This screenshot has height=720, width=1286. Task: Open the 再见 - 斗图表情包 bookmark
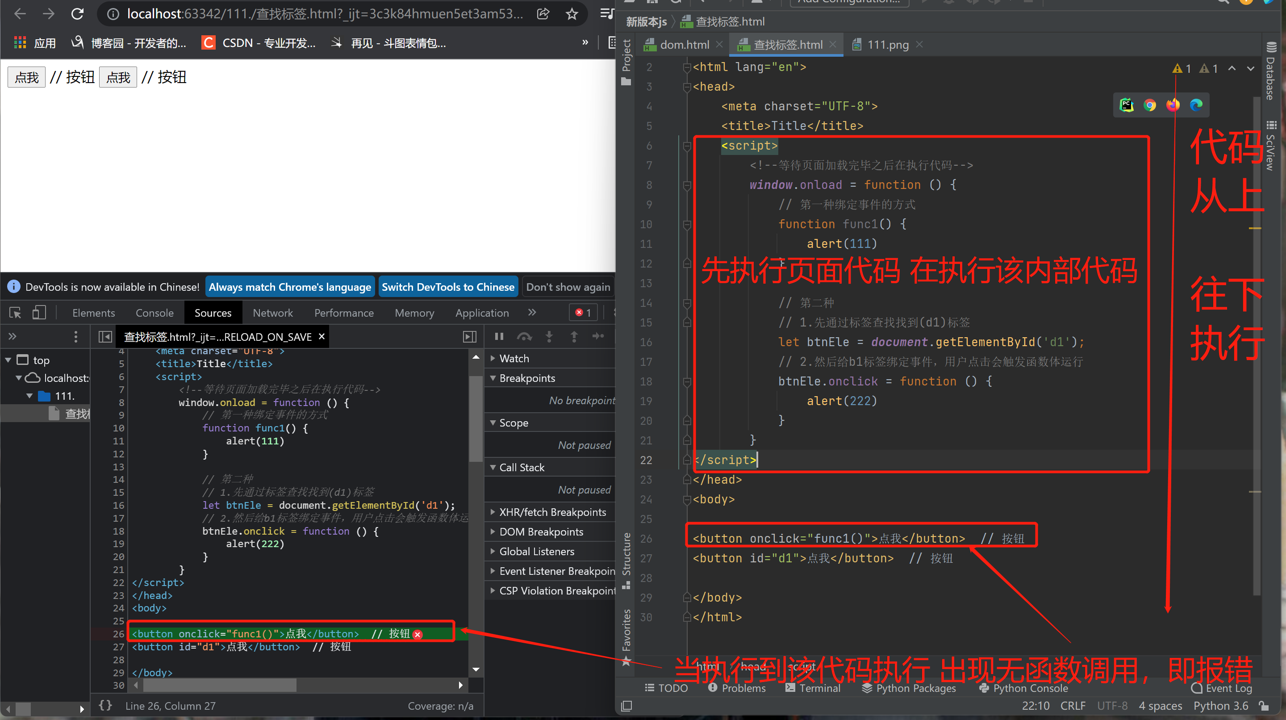pyautogui.click(x=388, y=43)
